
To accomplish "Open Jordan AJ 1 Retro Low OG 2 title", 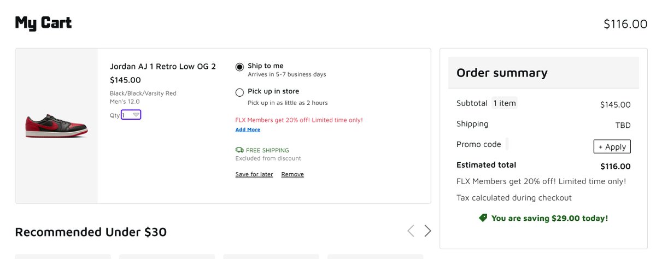I will tap(163, 66).
